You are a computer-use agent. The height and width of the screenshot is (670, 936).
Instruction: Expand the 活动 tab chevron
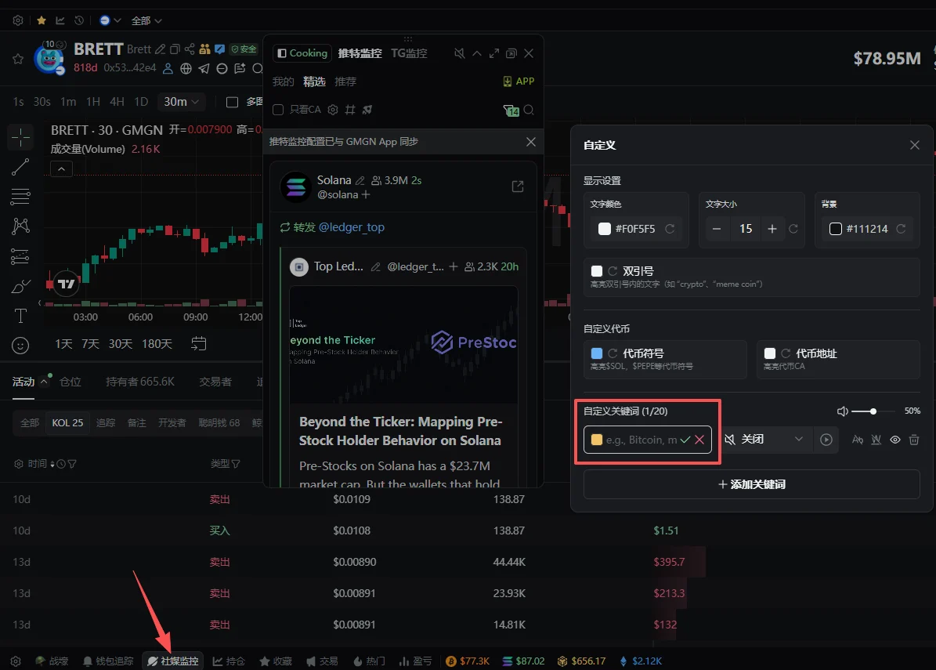(44, 381)
